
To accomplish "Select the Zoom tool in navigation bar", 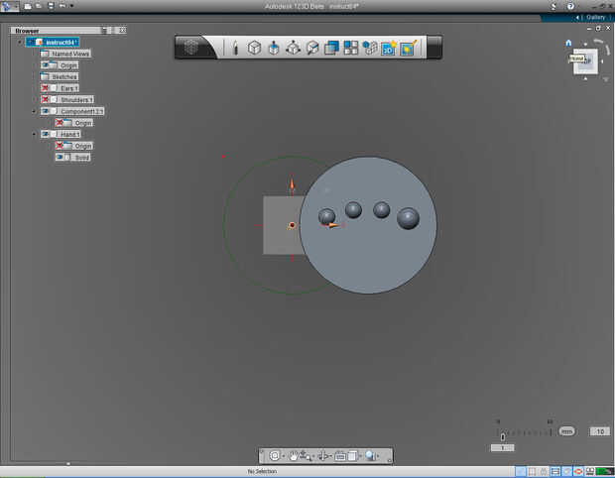I will (x=305, y=455).
